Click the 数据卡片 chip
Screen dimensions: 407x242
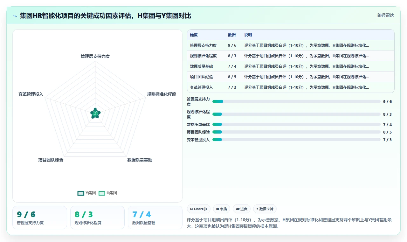265,209
